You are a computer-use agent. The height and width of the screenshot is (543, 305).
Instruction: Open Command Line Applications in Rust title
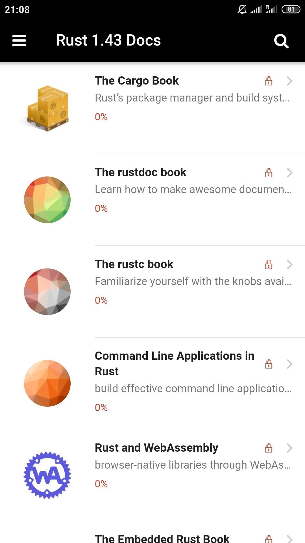175,363
